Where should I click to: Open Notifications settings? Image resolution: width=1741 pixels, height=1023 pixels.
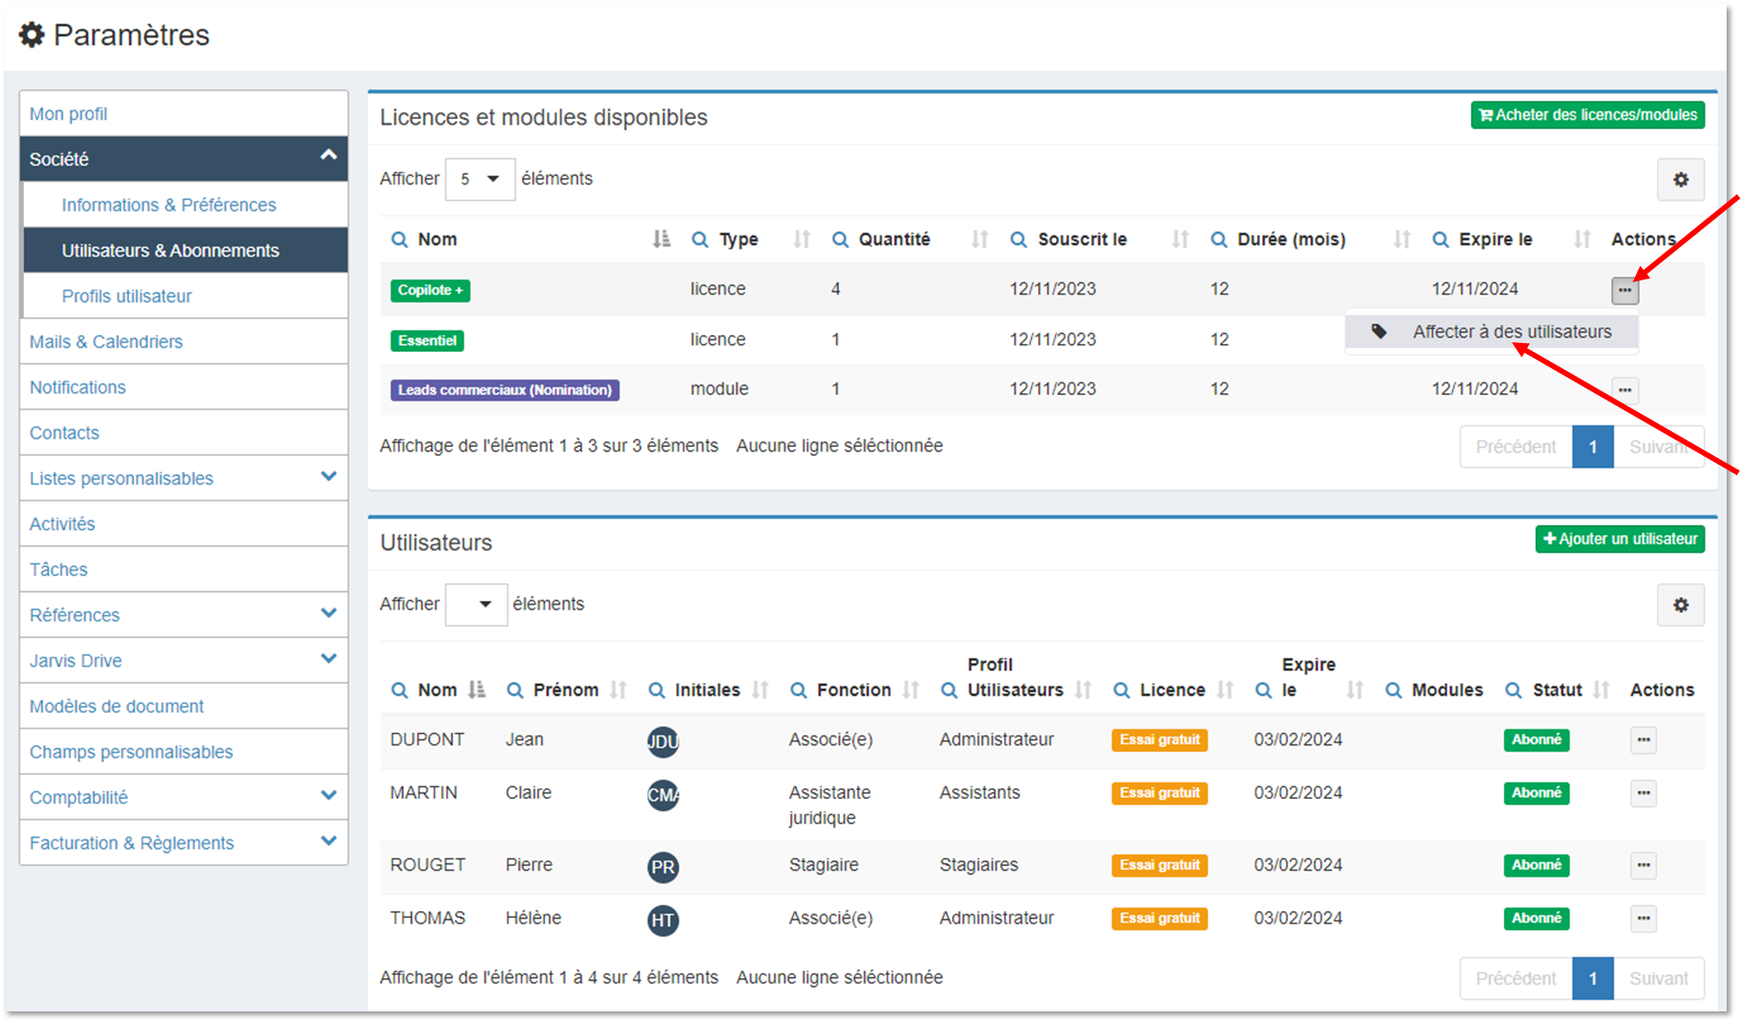(184, 388)
